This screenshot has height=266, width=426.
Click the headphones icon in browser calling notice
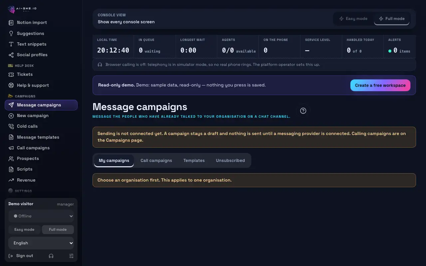(x=100, y=65)
